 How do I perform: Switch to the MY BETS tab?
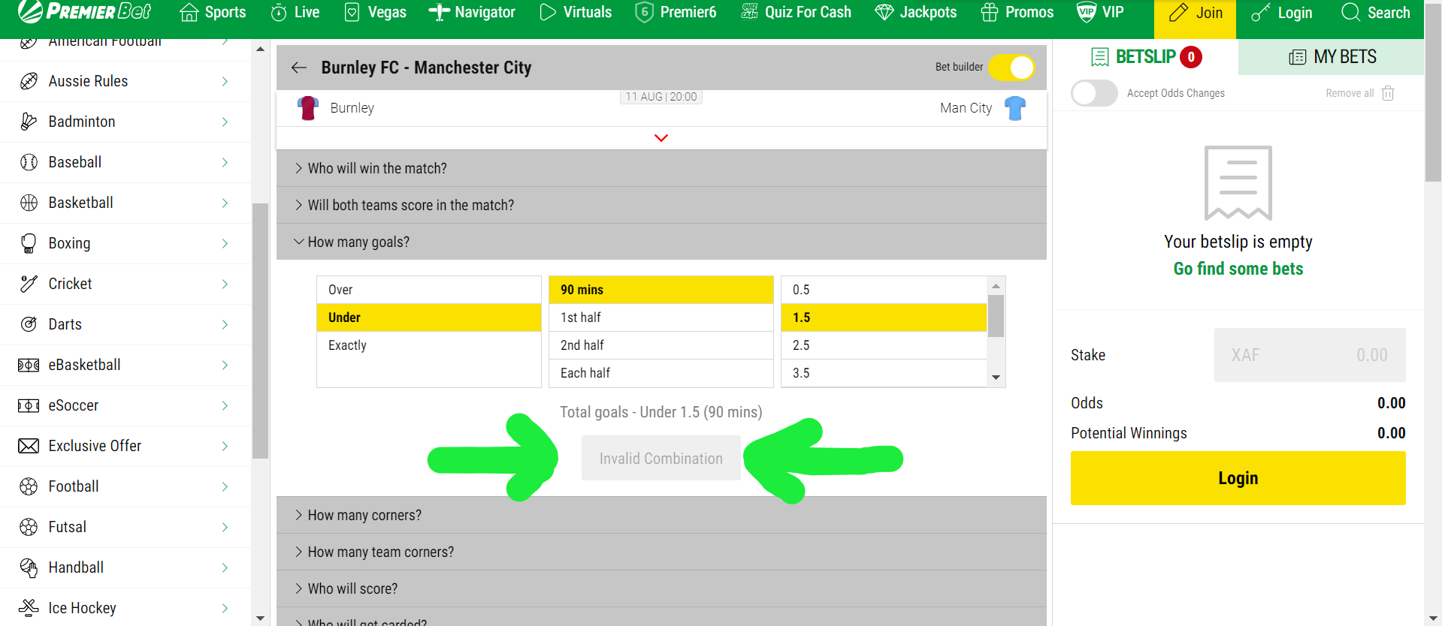1332,57
